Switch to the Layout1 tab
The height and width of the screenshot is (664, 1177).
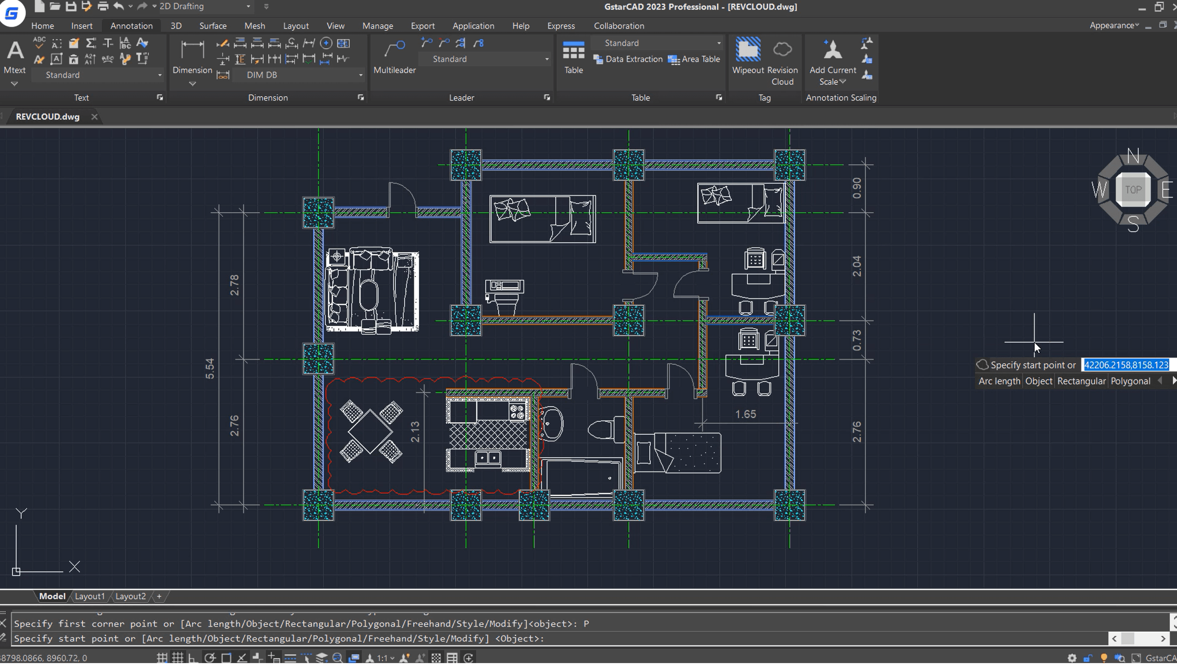point(89,597)
